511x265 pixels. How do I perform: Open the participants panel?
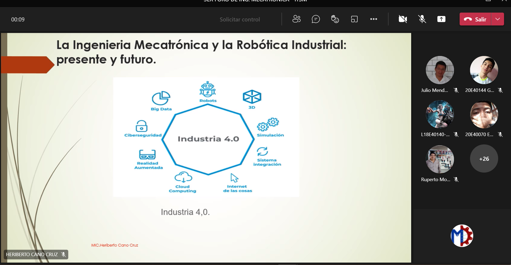(296, 19)
